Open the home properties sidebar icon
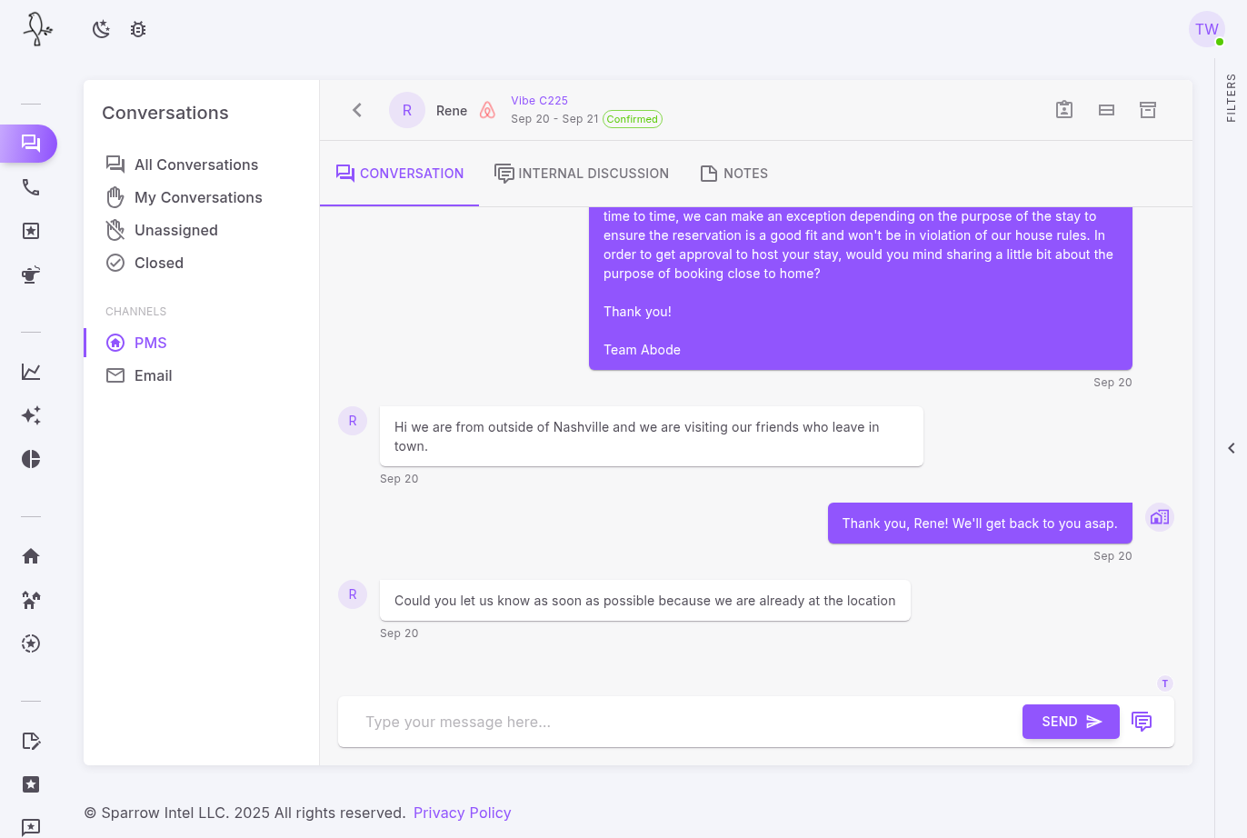The image size is (1247, 838). (31, 556)
